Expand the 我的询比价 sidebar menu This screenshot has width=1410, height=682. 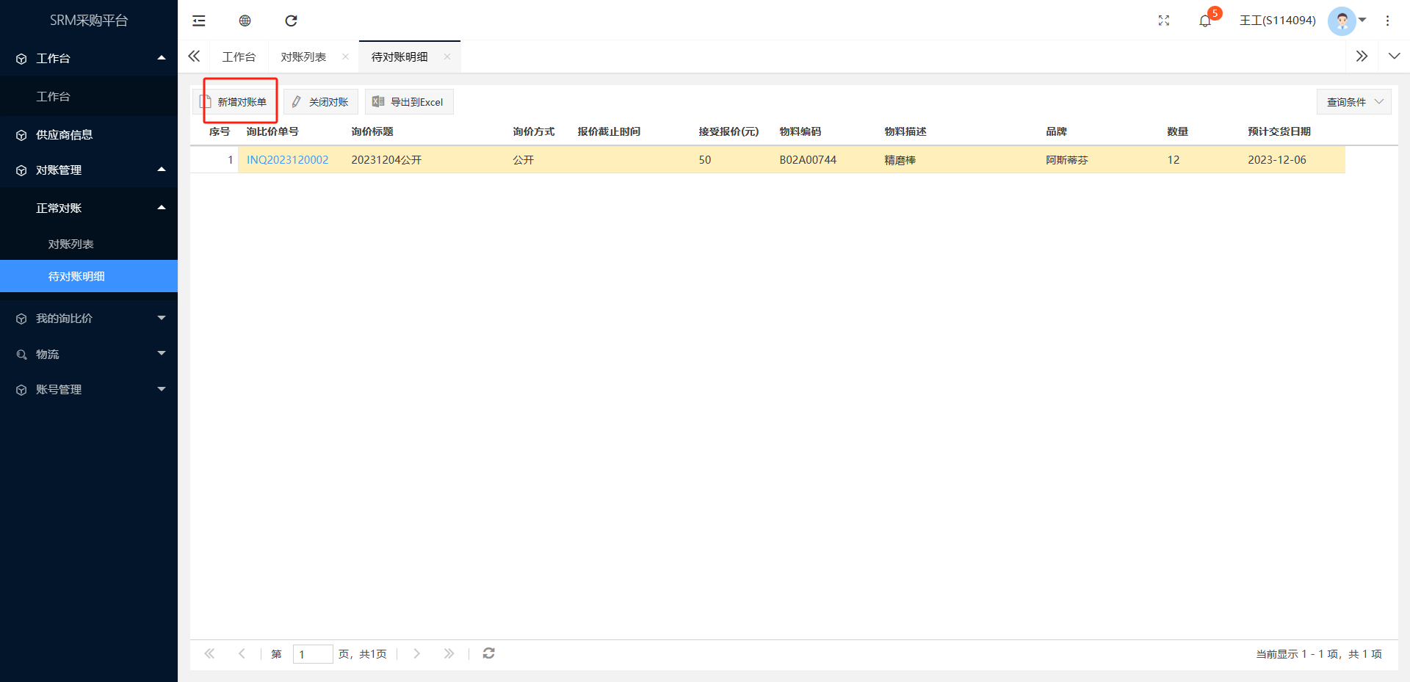(88, 319)
